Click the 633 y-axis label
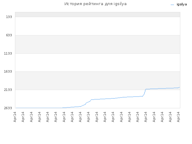This screenshot has height=144, width=192. coord(9,35)
